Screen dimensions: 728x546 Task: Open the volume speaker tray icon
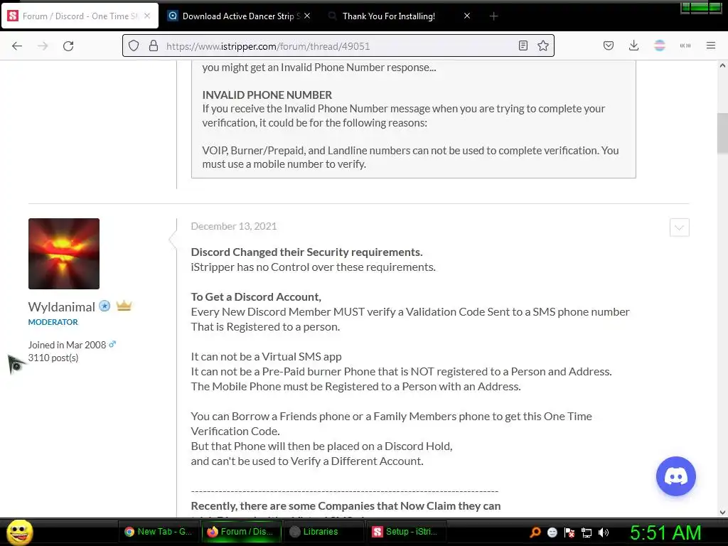coord(604,532)
